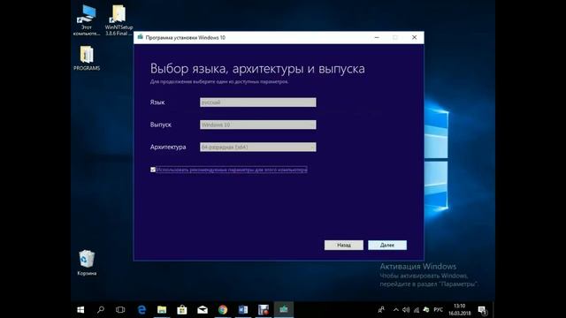
Task: Open taskbar search magnifier
Action: [x=101, y=310]
